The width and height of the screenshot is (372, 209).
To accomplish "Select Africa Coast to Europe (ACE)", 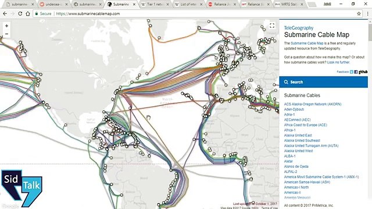I will 306,125.
